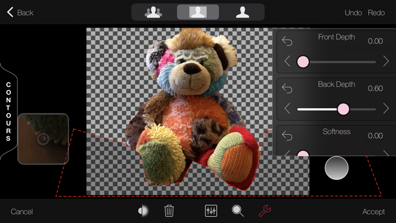Open the Contours side tab

(8, 111)
